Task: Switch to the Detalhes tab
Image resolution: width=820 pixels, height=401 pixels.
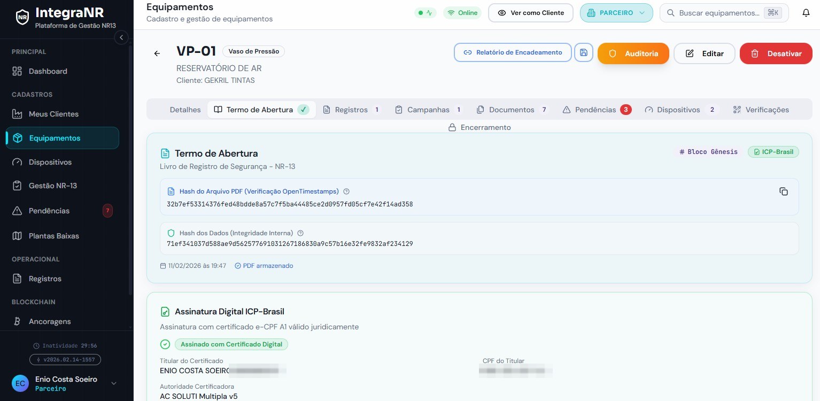Action: tap(185, 110)
